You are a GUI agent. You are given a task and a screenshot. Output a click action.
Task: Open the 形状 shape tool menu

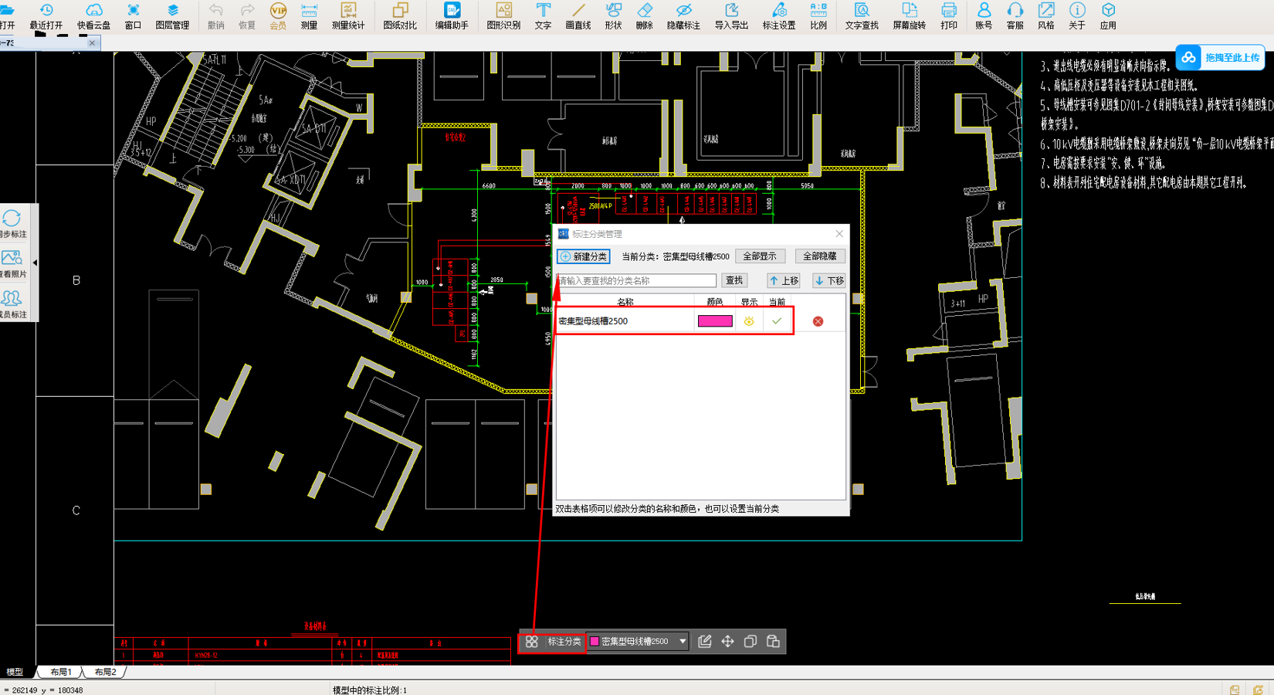(613, 16)
